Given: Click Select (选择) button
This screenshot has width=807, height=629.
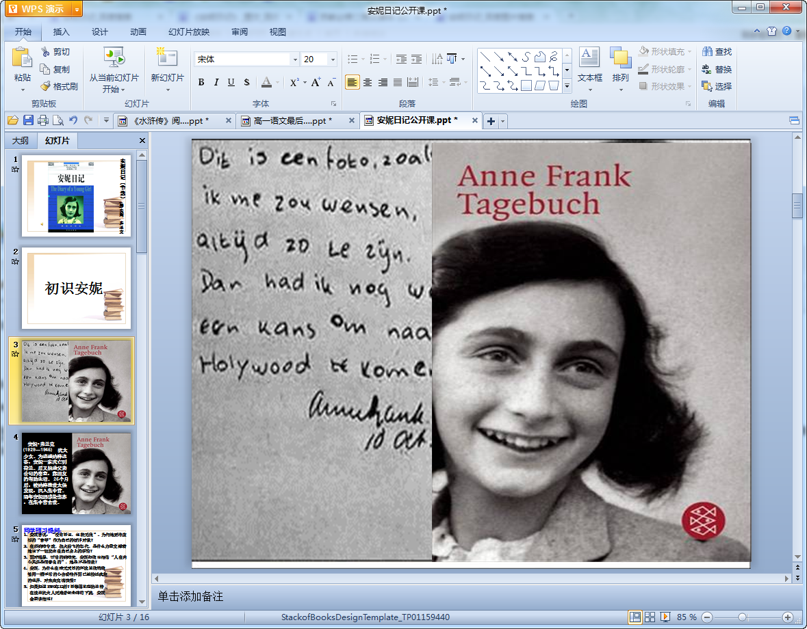Looking at the screenshot, I should (717, 86).
